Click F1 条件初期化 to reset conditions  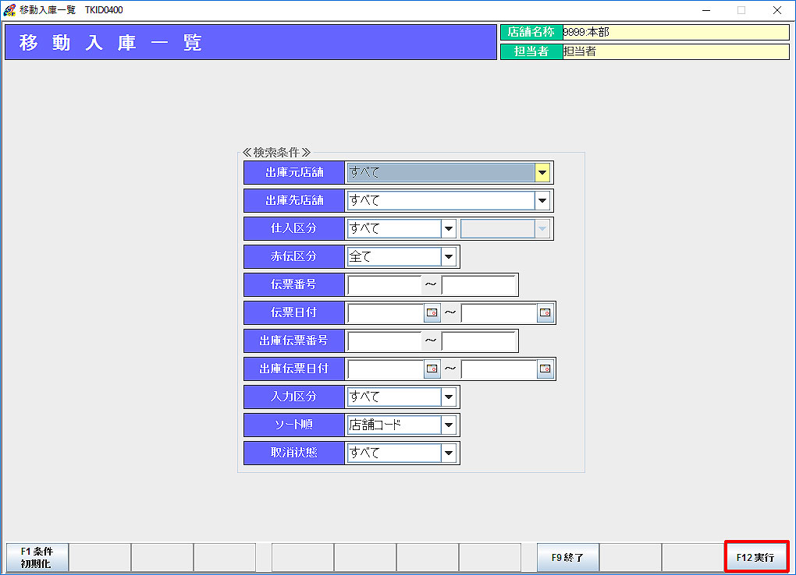37,558
